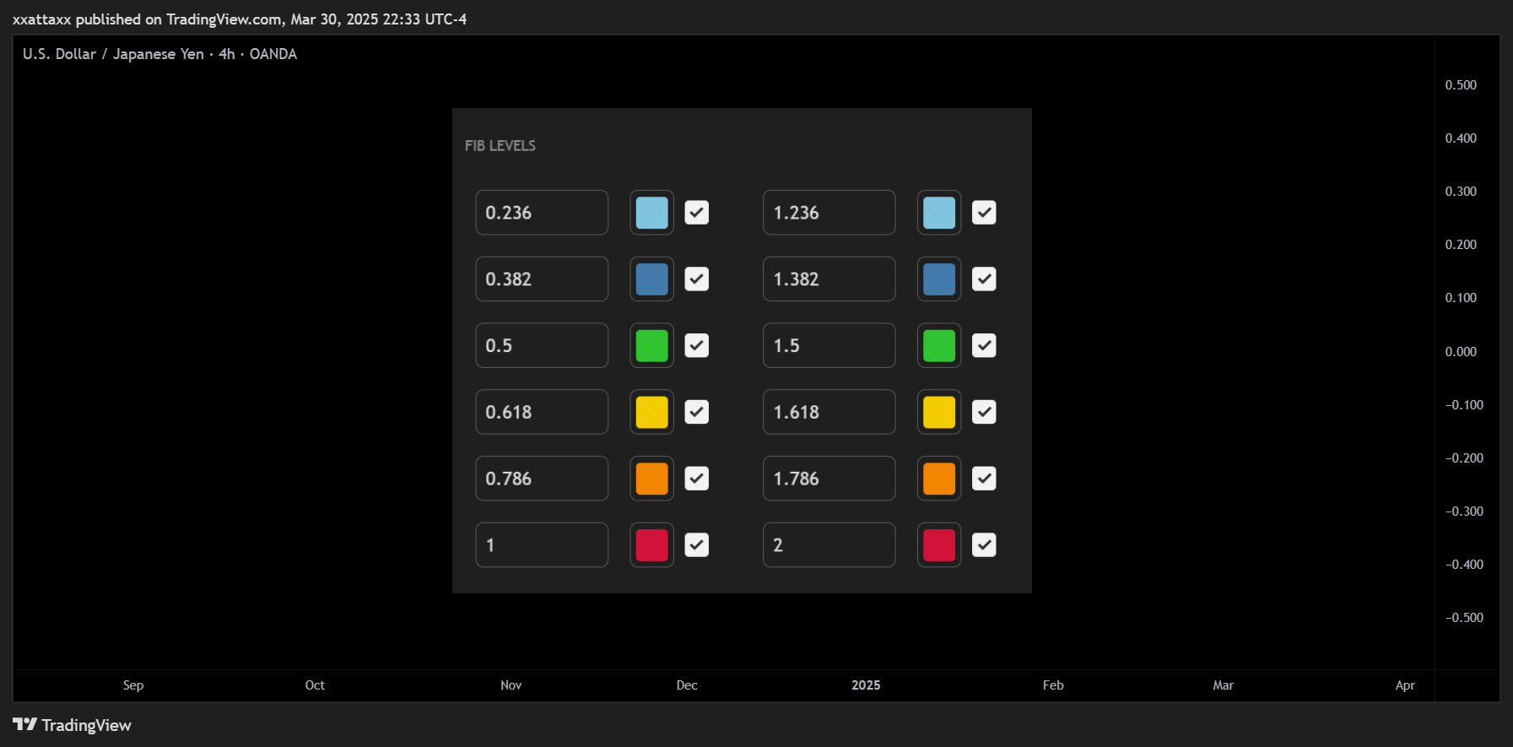Open blue color swatch for 1.382
Image resolution: width=1513 pixels, height=747 pixels.
(x=939, y=279)
